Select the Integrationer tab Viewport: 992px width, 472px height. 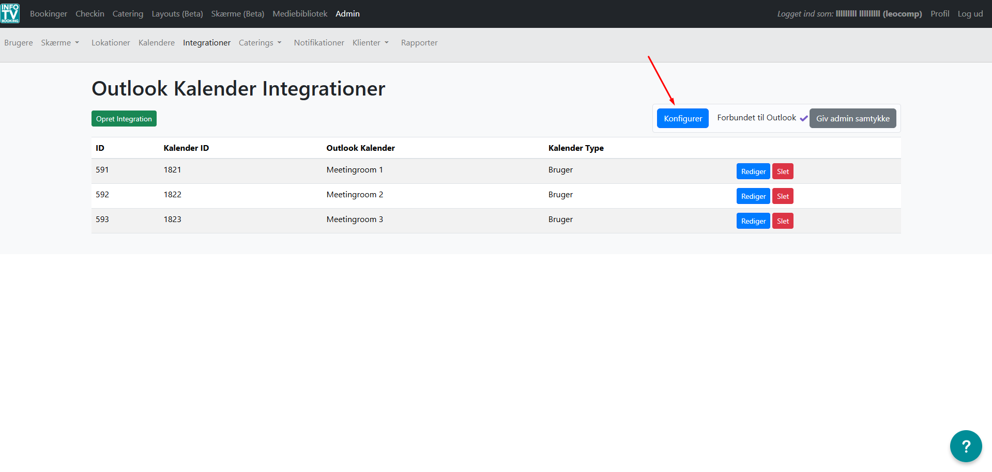click(x=207, y=43)
